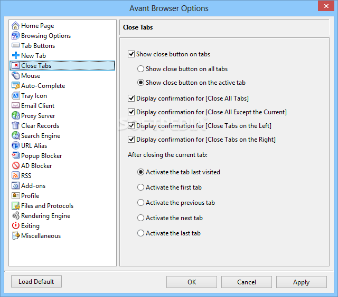Open the New Tab settings page
Screen dimensions: 338x297
[x=33, y=56]
